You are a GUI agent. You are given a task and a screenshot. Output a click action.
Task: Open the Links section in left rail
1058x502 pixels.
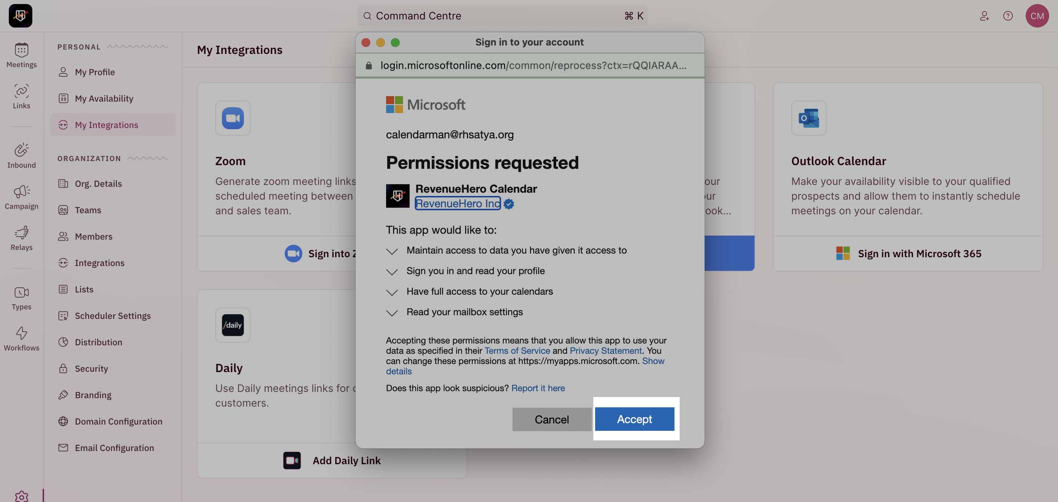click(x=21, y=97)
